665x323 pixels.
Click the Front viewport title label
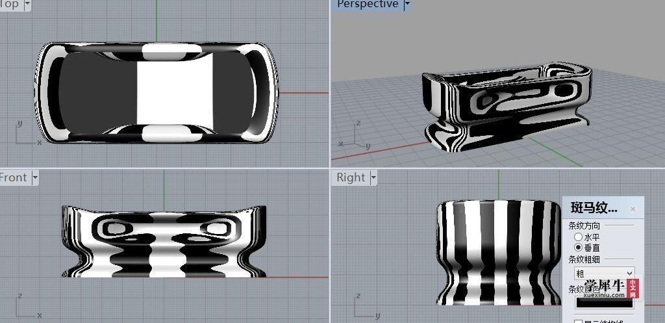(13, 177)
